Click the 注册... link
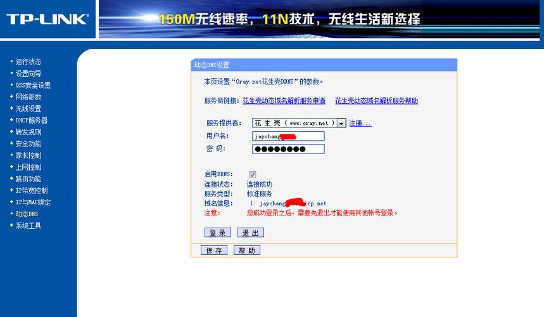This screenshot has height=317, width=544. pyautogui.click(x=360, y=123)
